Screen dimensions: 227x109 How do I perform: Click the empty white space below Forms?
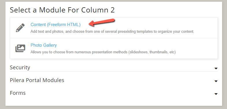coord(114,101)
